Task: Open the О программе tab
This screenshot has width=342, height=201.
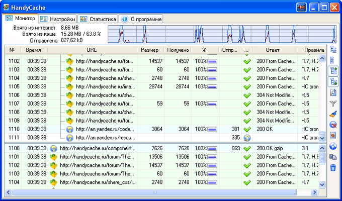Action: tap(141, 19)
